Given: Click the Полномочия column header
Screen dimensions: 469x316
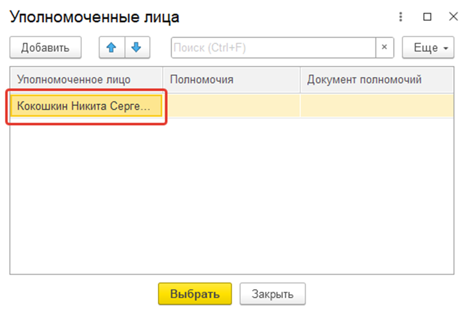Looking at the screenshot, I should [x=232, y=80].
